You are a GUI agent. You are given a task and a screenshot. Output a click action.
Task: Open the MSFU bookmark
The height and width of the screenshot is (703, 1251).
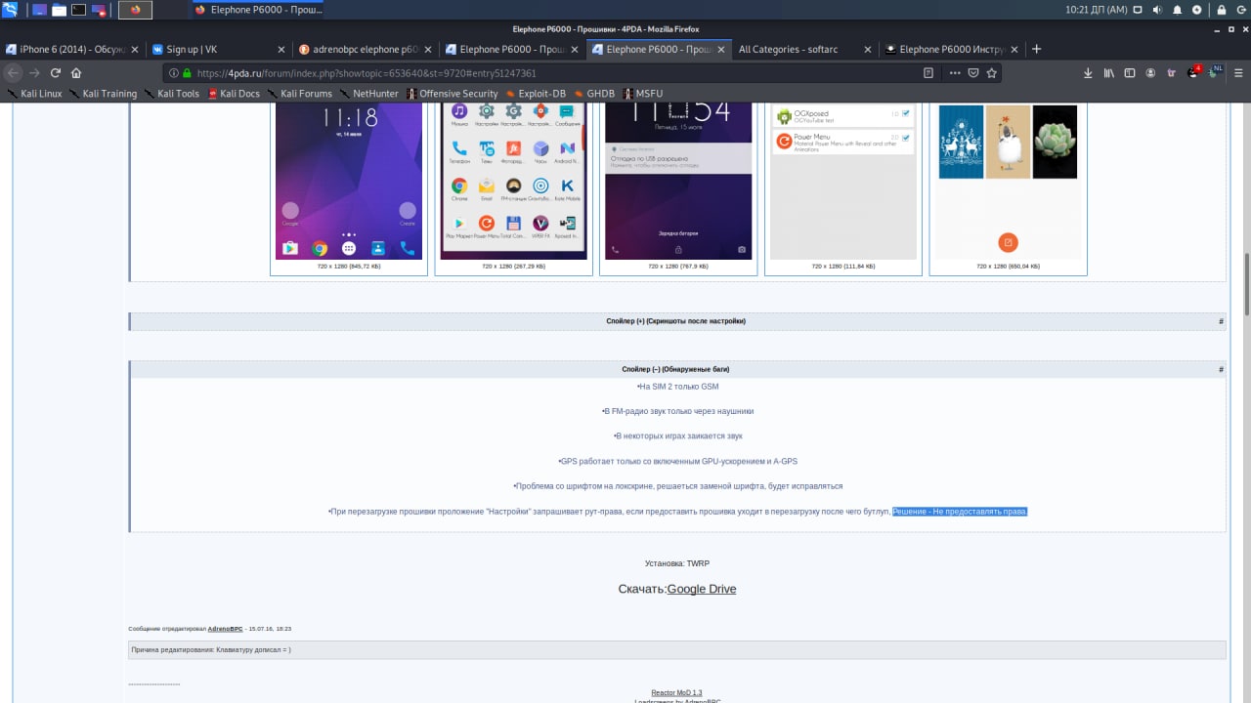coord(642,94)
